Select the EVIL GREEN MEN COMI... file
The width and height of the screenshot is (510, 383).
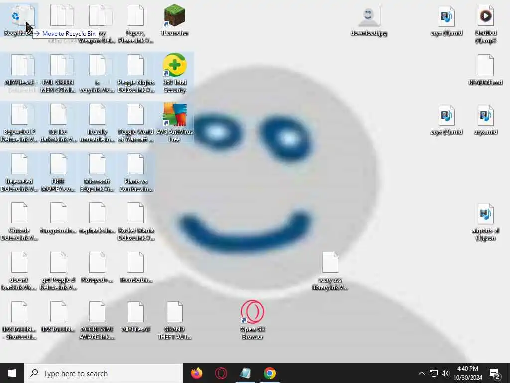(58, 73)
